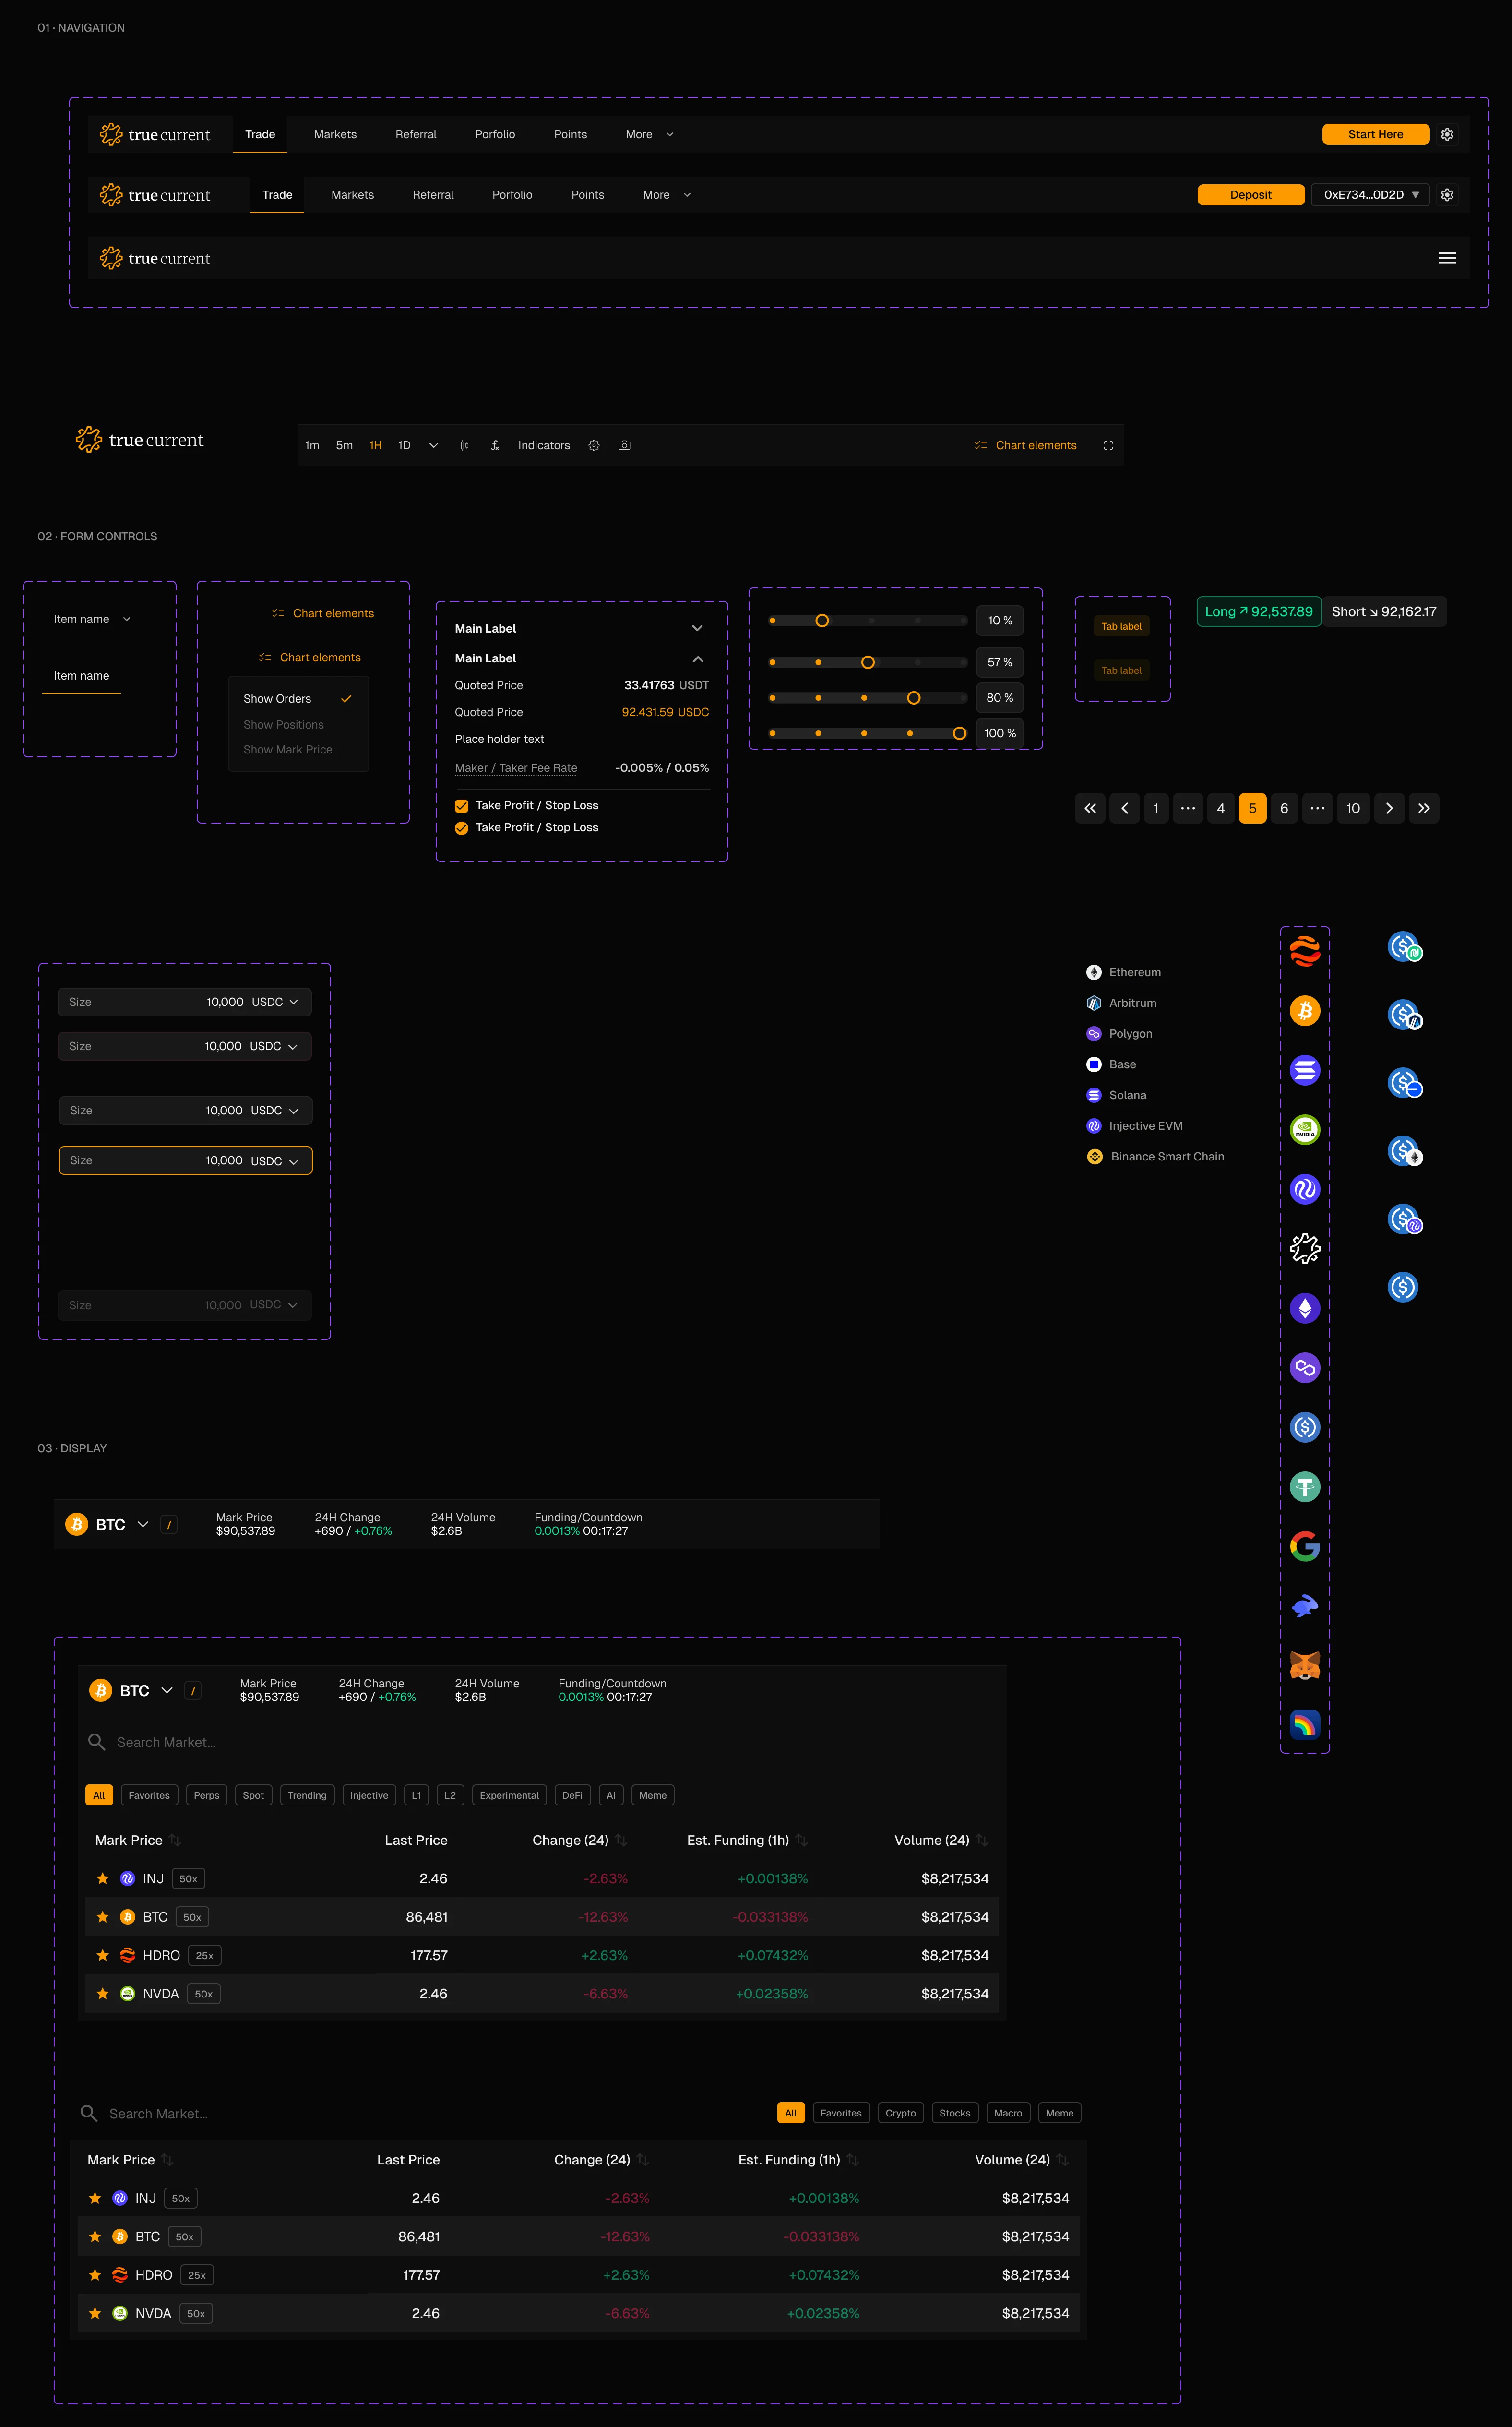The height and width of the screenshot is (2427, 1512).
Task: Go to page 6 in pagination
Action: tap(1284, 808)
